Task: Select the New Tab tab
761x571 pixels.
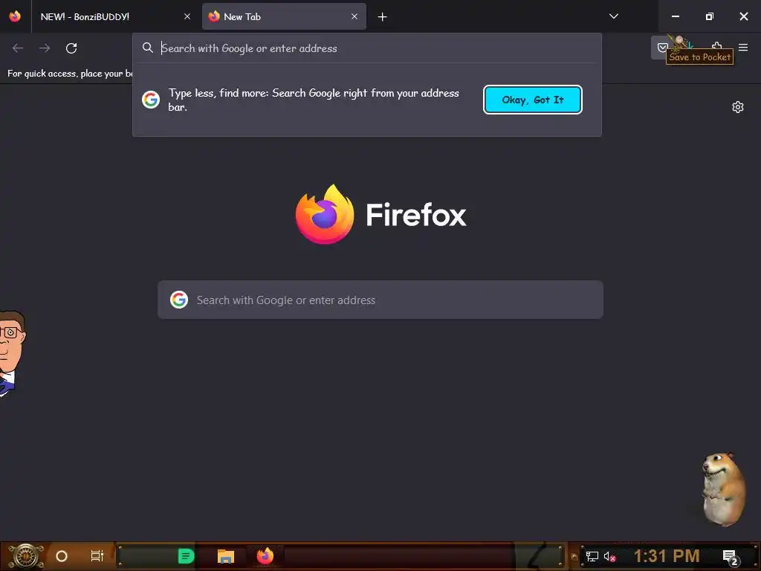Action: click(284, 16)
